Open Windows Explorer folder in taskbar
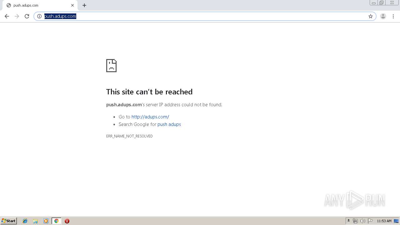 (x=35, y=221)
